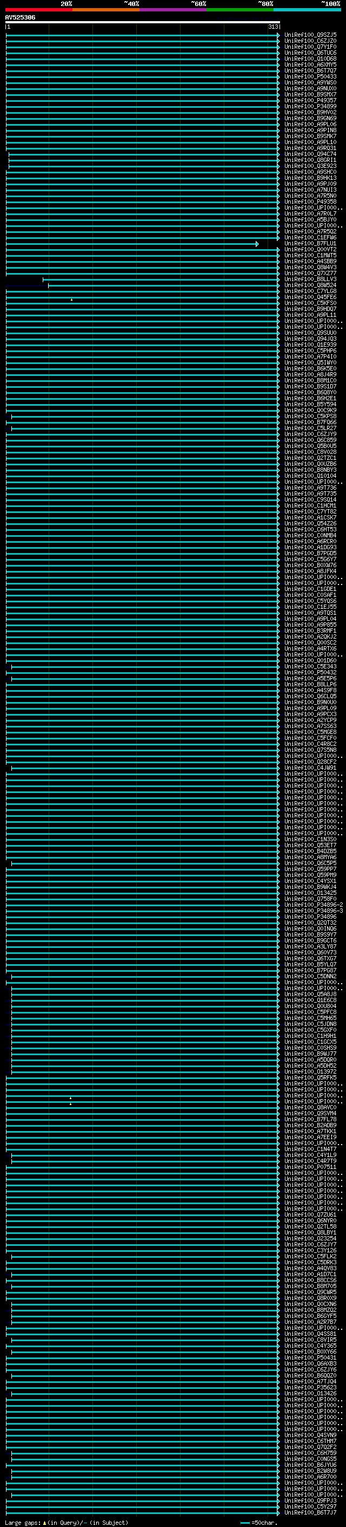Select the UniRef100_Q6TUC6 subject
346x1527 pixels.
coord(310,53)
